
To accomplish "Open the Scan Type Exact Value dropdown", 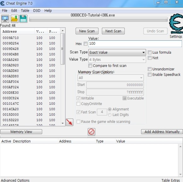I will [117, 52].
